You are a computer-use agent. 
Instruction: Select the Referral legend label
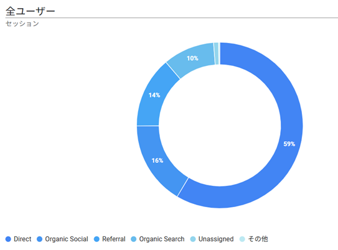pos(114,239)
